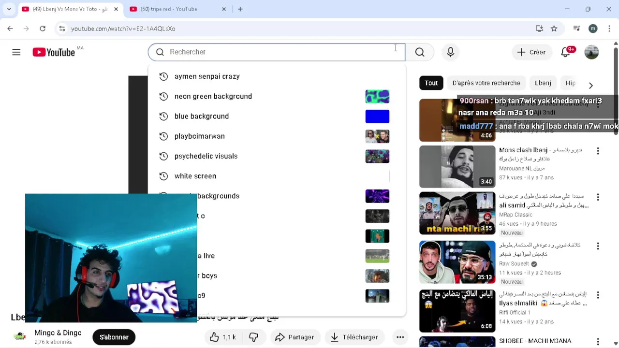Open the Raw Soueelt 35:13 video thumbnail
Viewport: 619px width, 348px height.
point(457,262)
